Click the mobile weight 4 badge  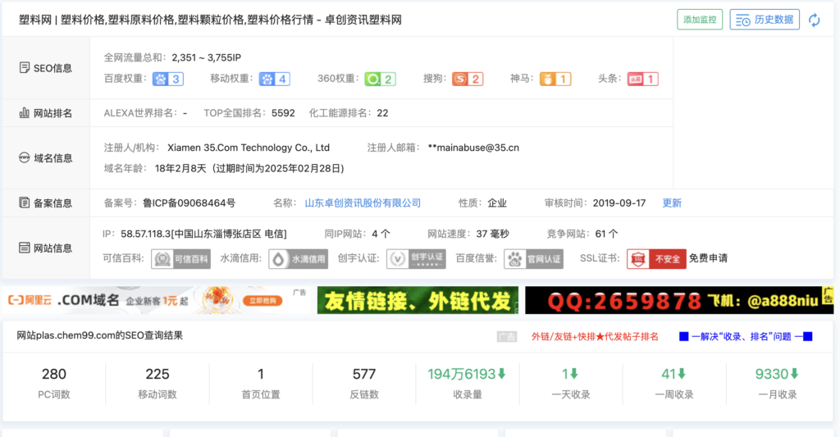[x=275, y=80]
